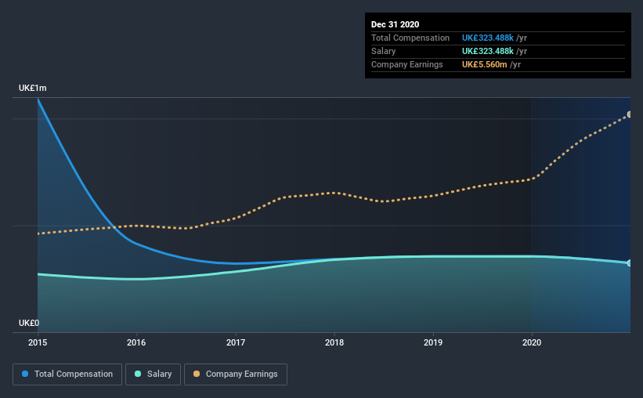Click the tooltip Salary row label

coord(384,51)
